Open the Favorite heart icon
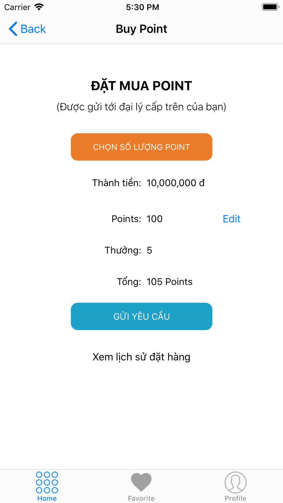 [x=141, y=482]
